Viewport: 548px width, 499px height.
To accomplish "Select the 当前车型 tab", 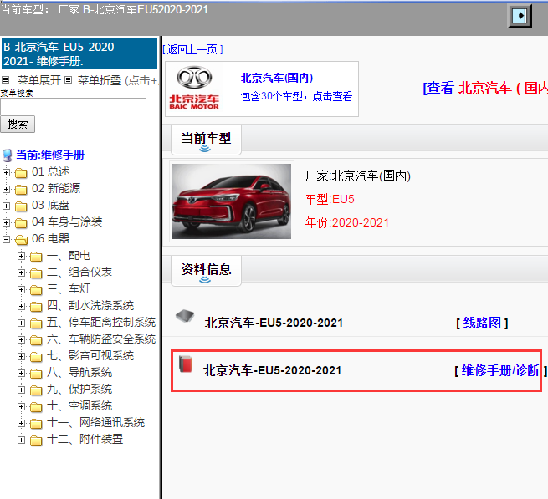I will pos(206,139).
